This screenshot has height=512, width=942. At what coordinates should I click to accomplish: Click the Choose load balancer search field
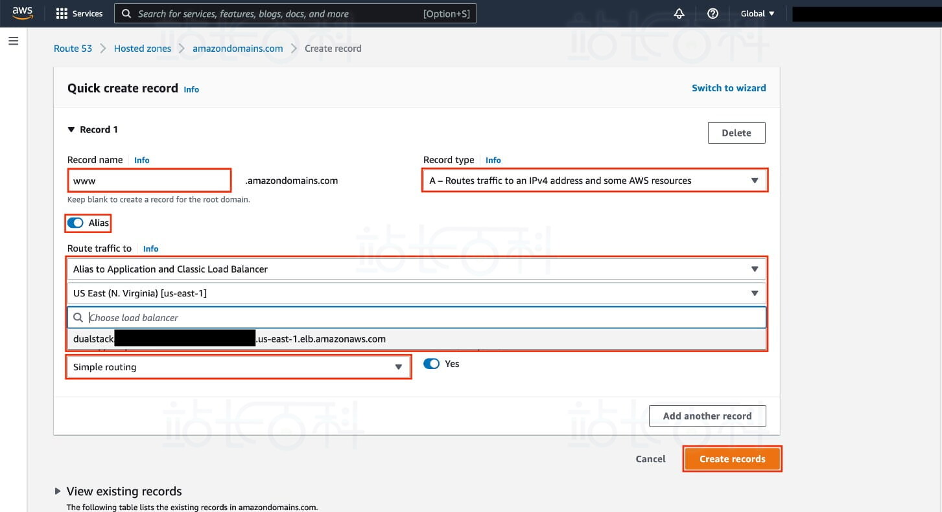417,318
